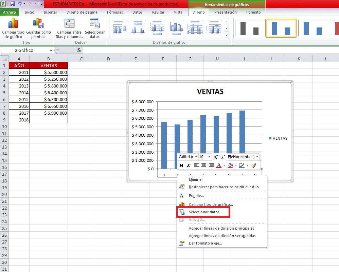Image resolution: width=339 pixels, height=272 pixels.
Task: Toggle italic (K) in the mini toolbar
Action: [189, 165]
